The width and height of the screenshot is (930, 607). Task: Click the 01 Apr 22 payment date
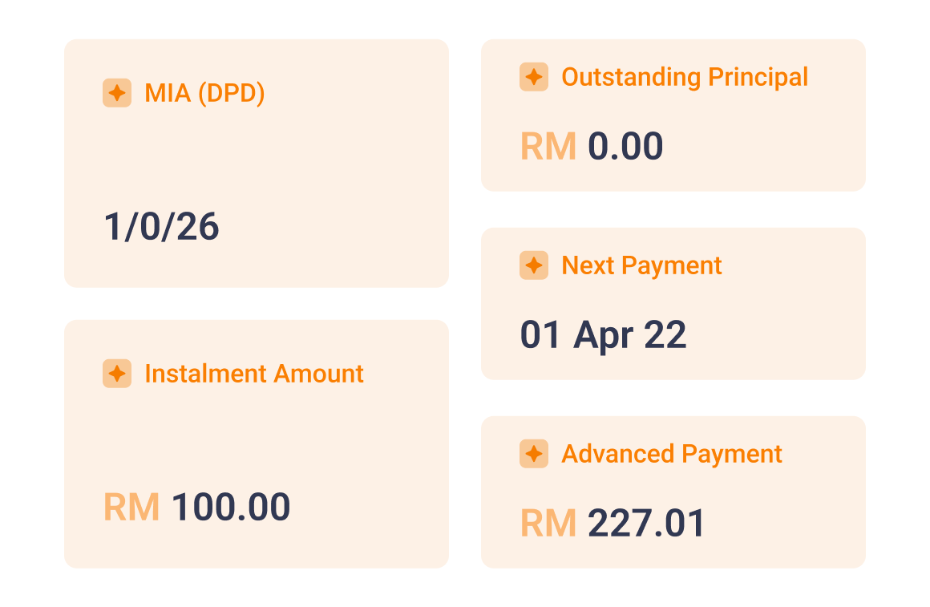603,335
